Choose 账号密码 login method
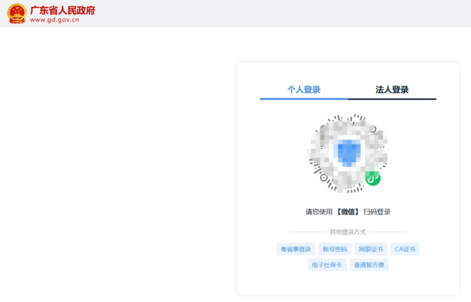Viewport: 471px width, 302px height. click(335, 249)
